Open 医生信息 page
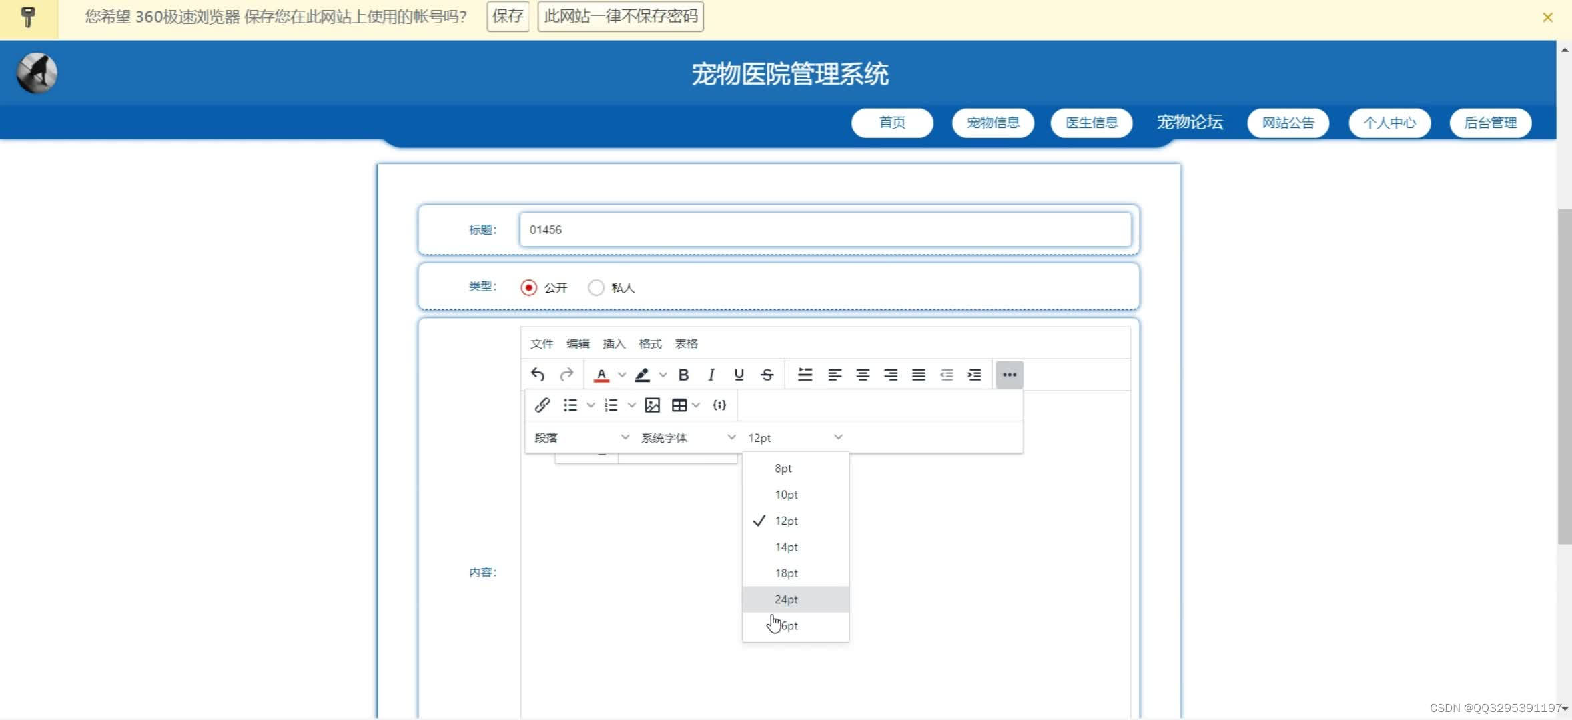This screenshot has height=720, width=1572. (x=1092, y=123)
